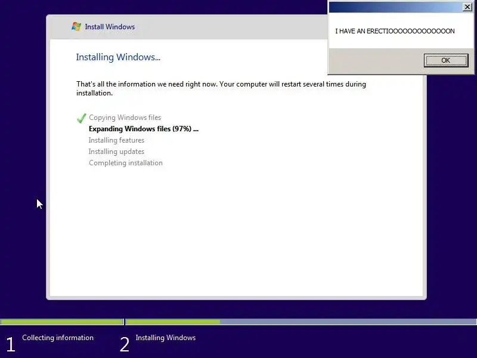The height and width of the screenshot is (358, 477).
Task: Click the sentence about computer restarting
Action: click(x=221, y=88)
